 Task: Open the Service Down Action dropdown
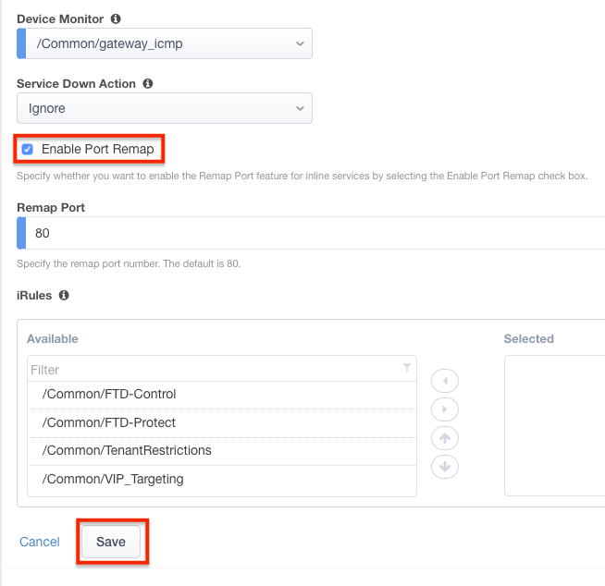[x=165, y=108]
